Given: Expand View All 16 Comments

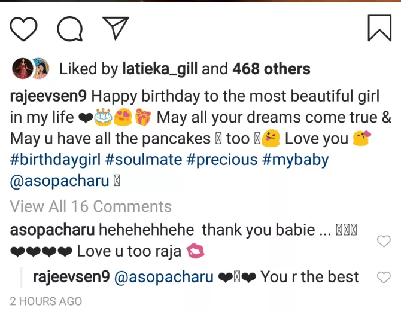Looking at the screenshot, I should 91,206.
